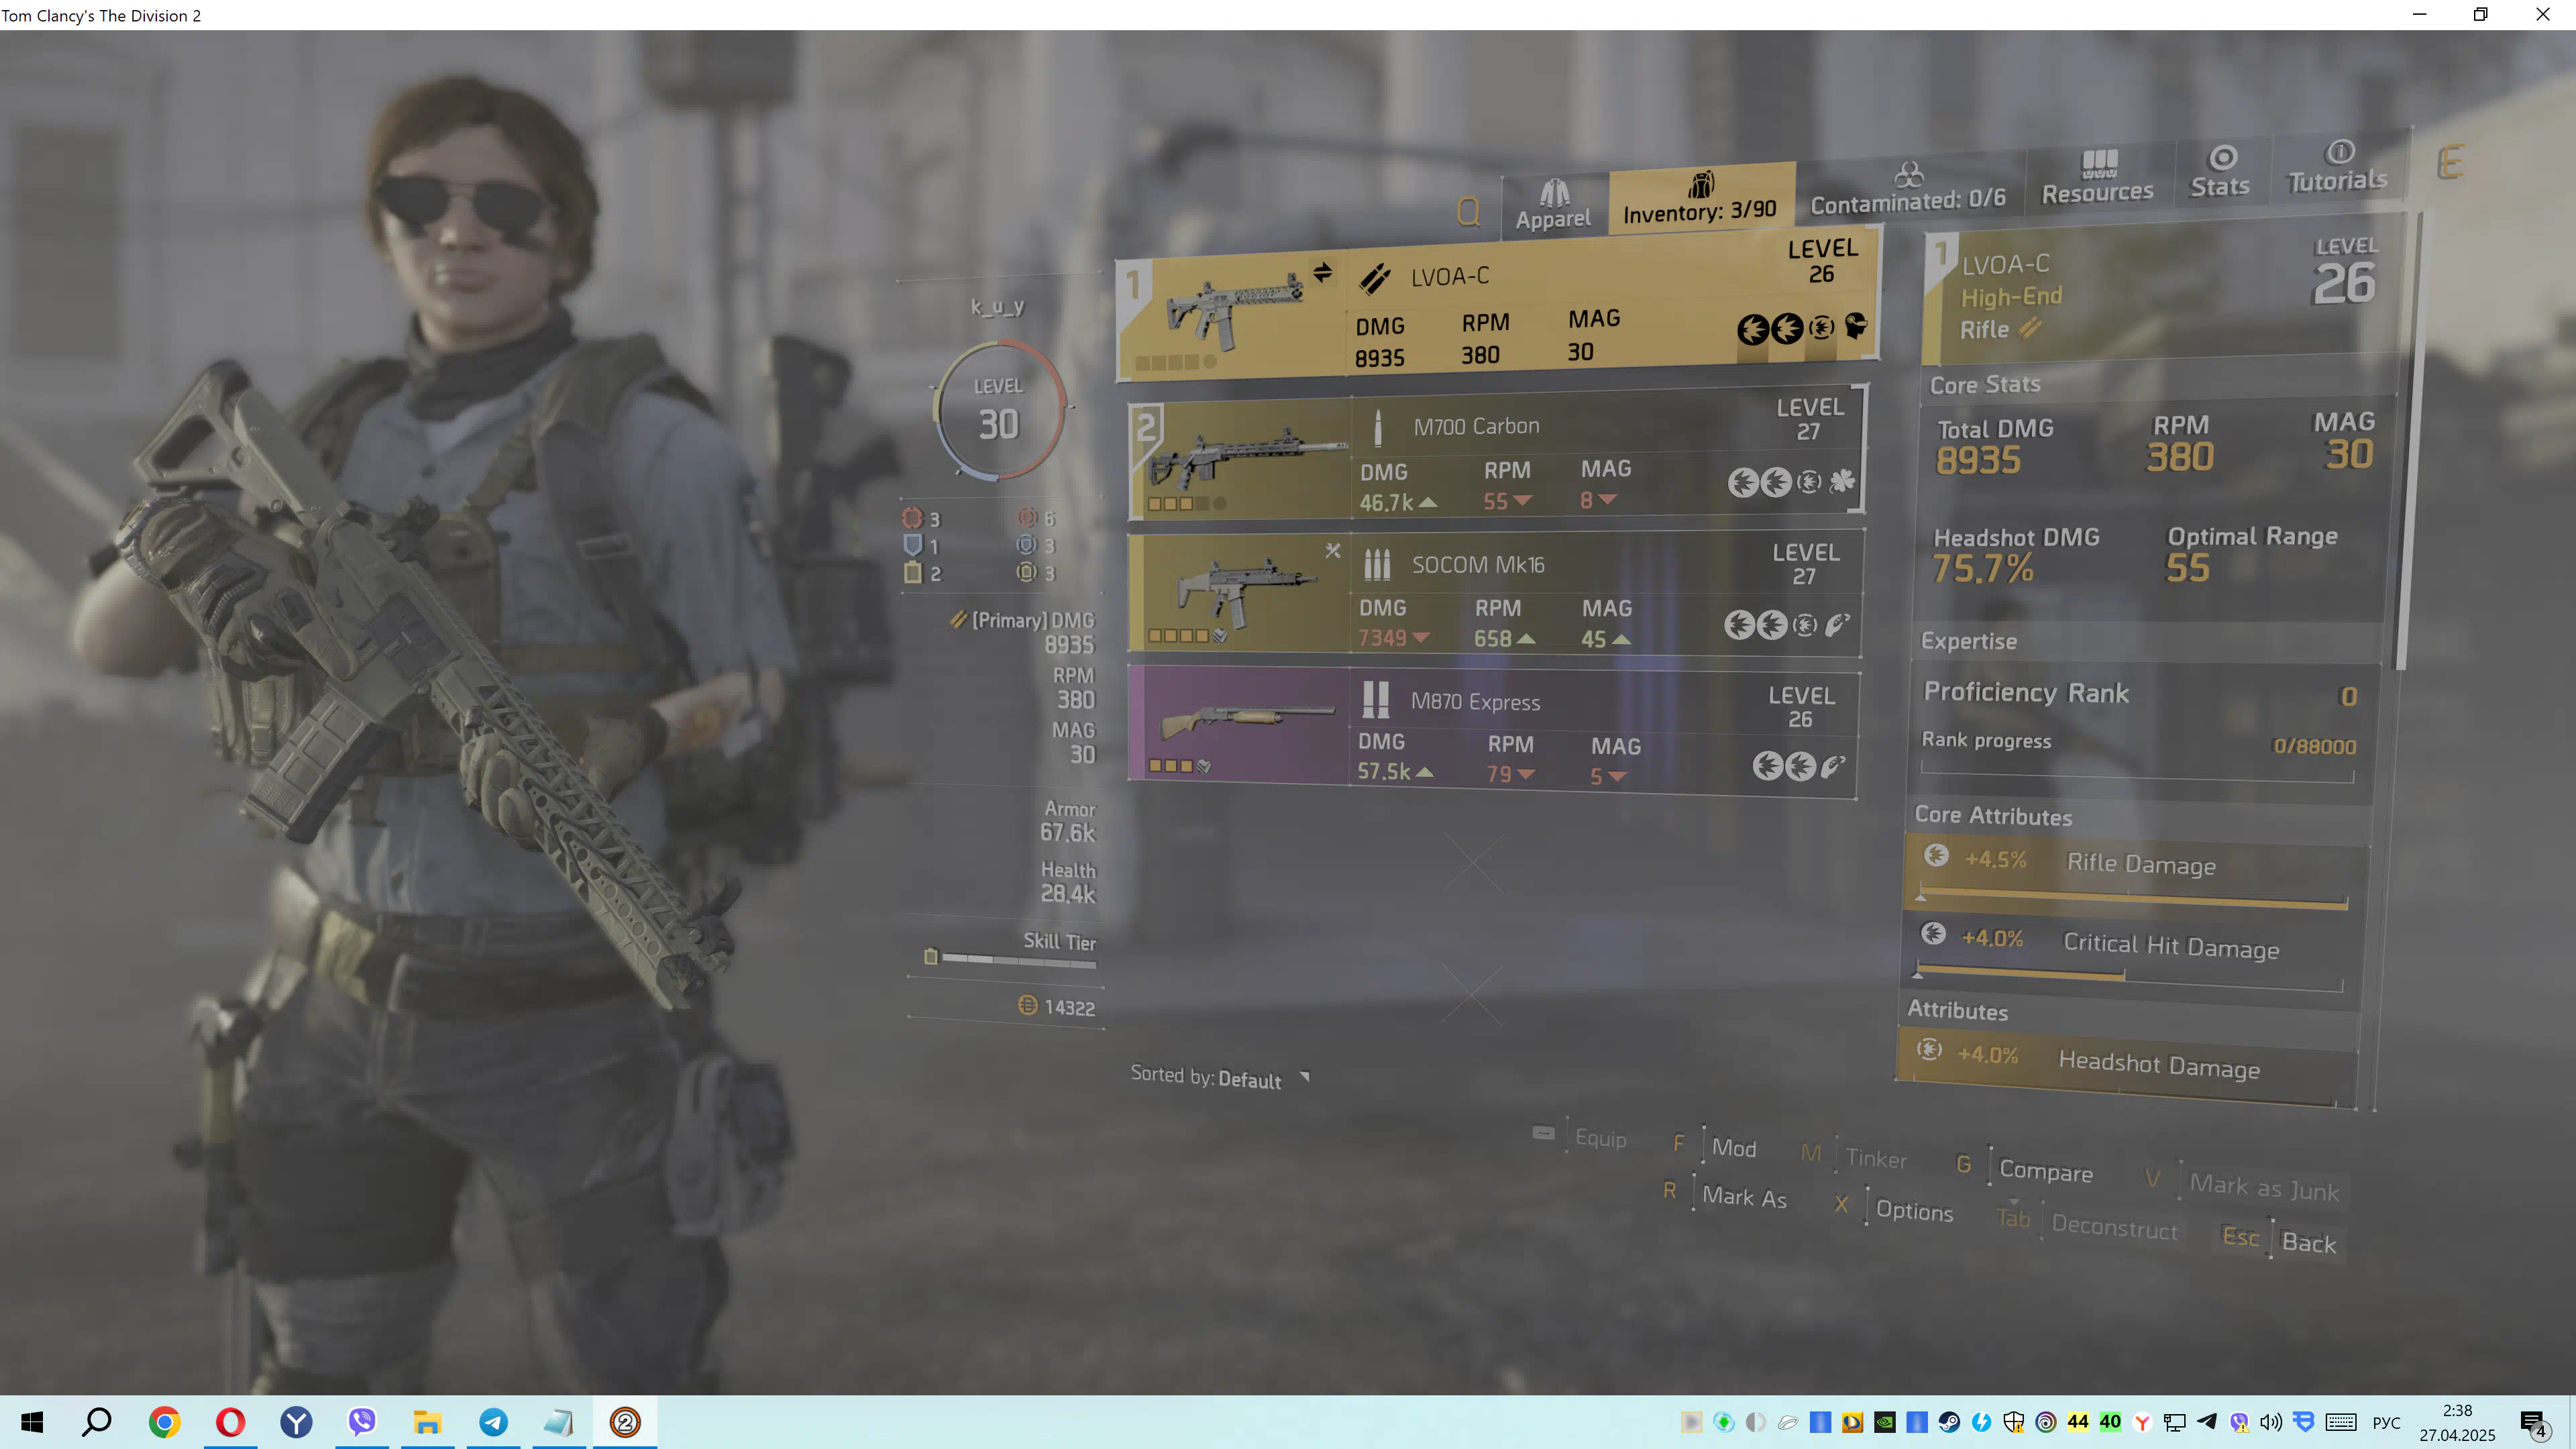Image resolution: width=2576 pixels, height=1449 pixels.
Task: Open the Windows Start menu
Action: coord(32,1422)
